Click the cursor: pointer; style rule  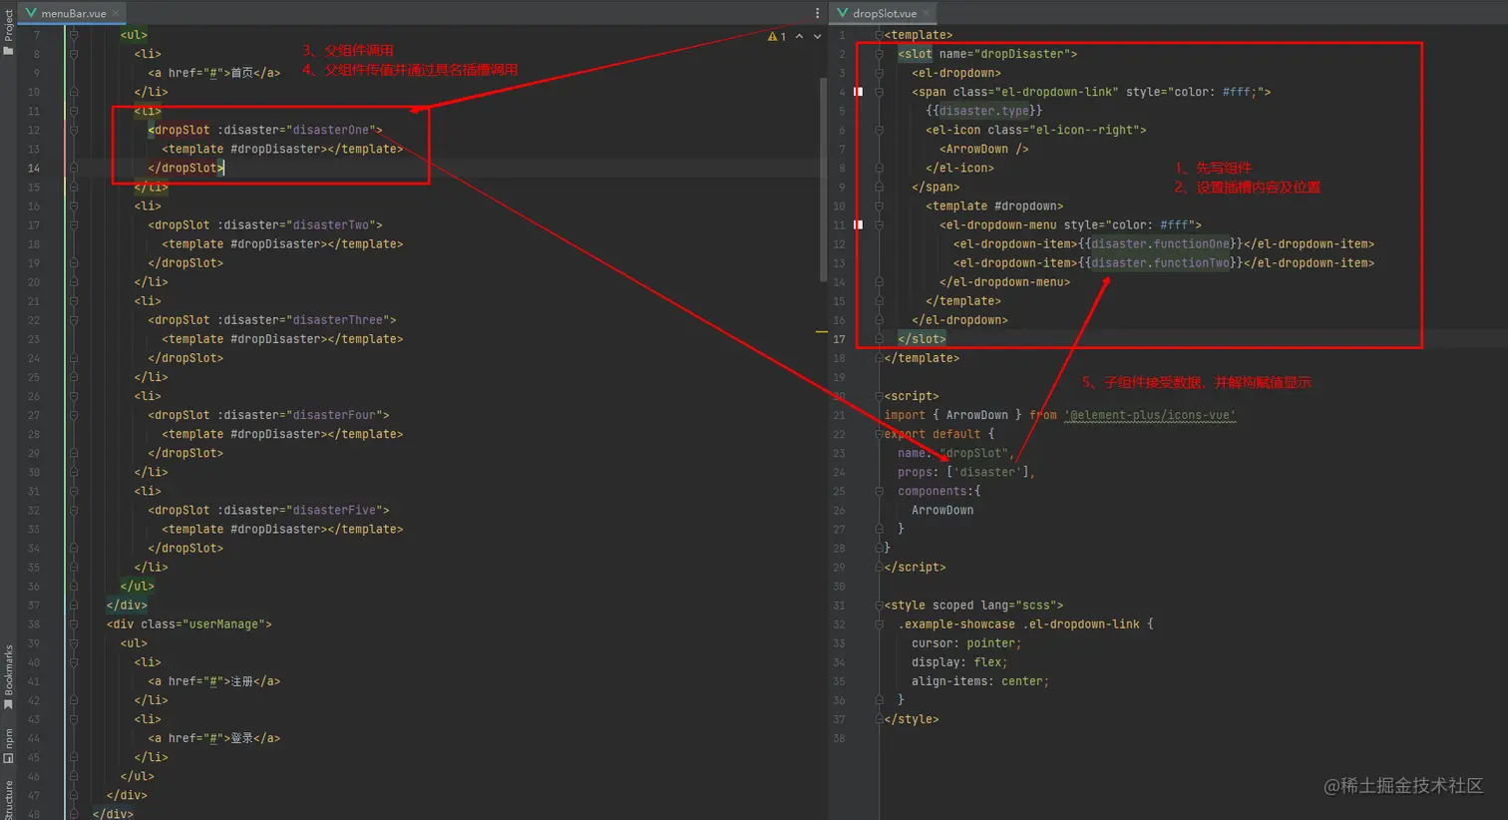[x=966, y=643]
